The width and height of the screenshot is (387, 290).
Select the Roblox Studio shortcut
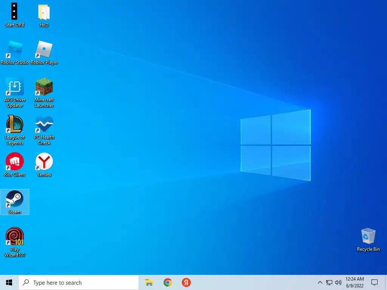click(15, 52)
